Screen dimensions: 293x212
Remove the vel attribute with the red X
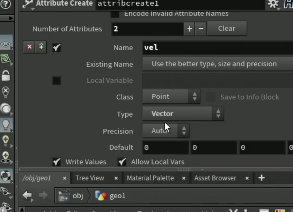[29, 47]
